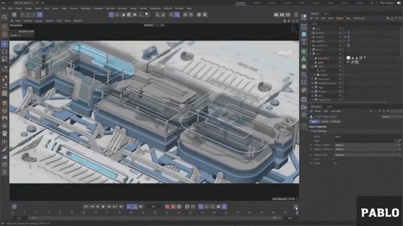Screen dimensions: 403x226
Task: Select the Scale tool in left toolbar
Action: pyautogui.click(x=4, y=59)
